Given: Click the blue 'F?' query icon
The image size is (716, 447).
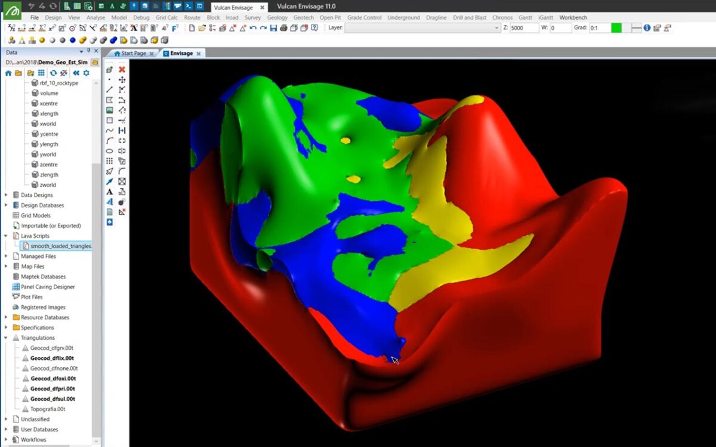Looking at the screenshot, I should (x=175, y=28).
